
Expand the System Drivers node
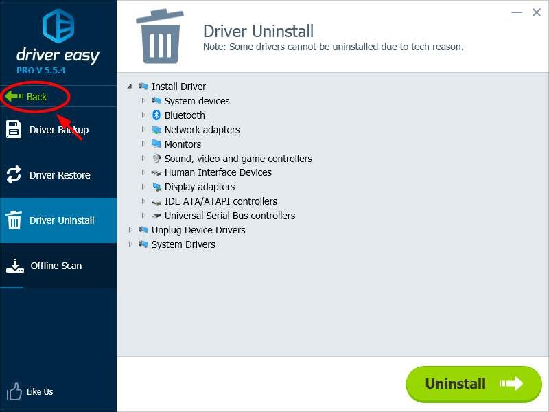click(130, 244)
